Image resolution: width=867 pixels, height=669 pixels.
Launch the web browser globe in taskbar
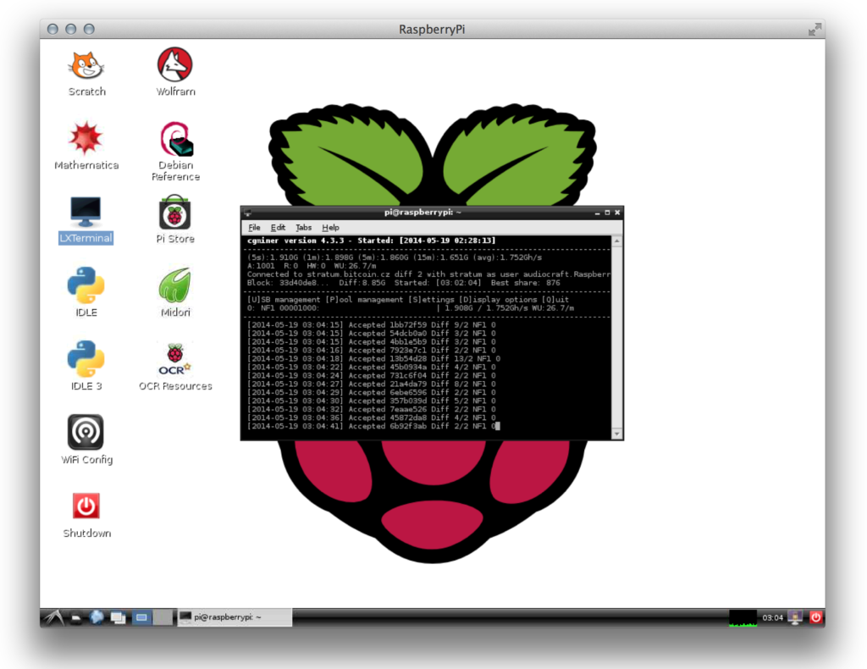tap(97, 617)
